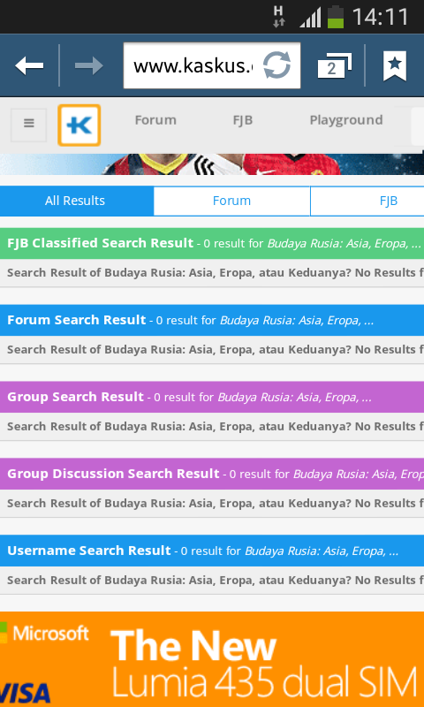424x707 pixels.
Task: Open the tabs switcher showing 2
Action: click(x=334, y=65)
